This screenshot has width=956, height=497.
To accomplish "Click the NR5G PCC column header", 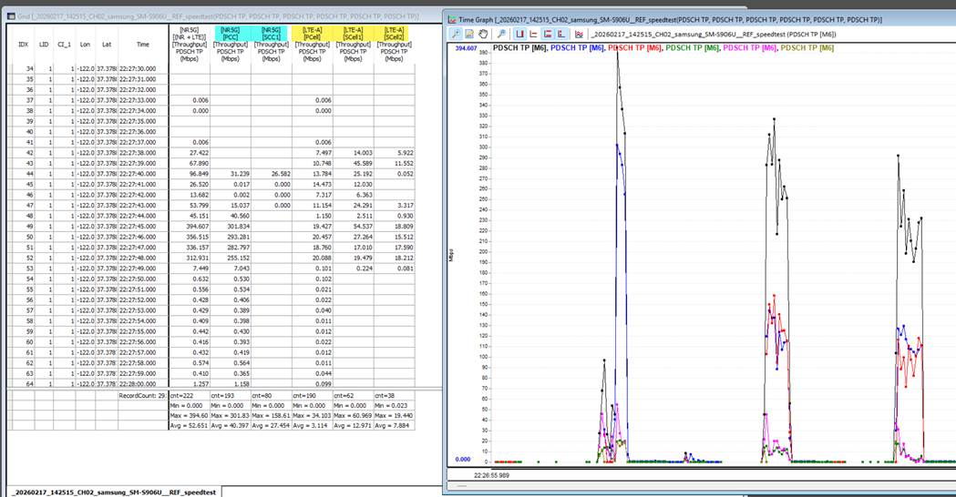I will (x=231, y=43).
